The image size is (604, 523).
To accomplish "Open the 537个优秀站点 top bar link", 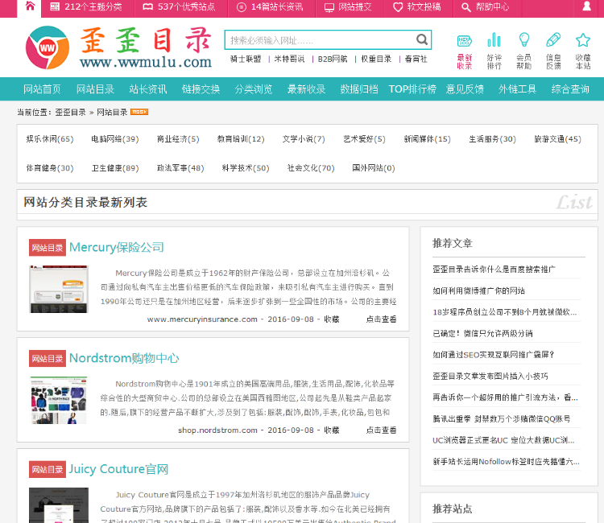I will (x=179, y=7).
